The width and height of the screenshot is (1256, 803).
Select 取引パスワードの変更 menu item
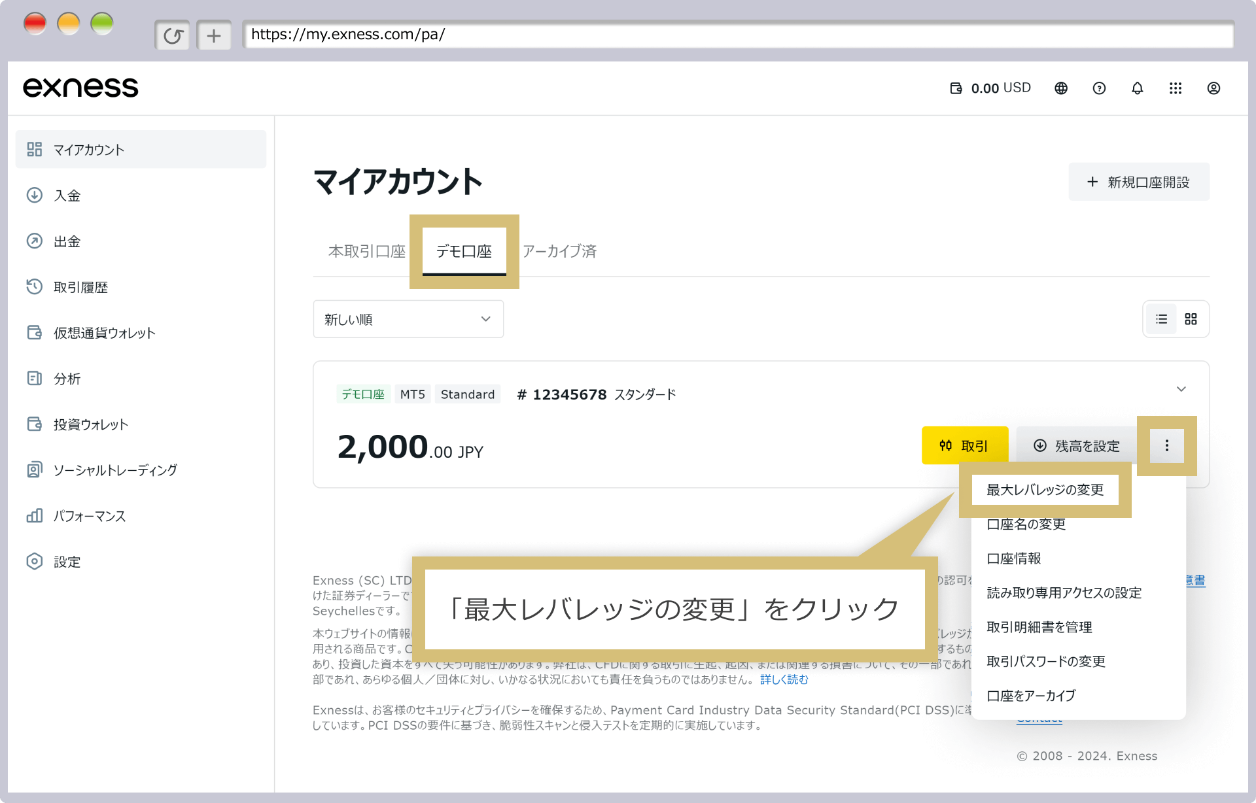click(1046, 661)
